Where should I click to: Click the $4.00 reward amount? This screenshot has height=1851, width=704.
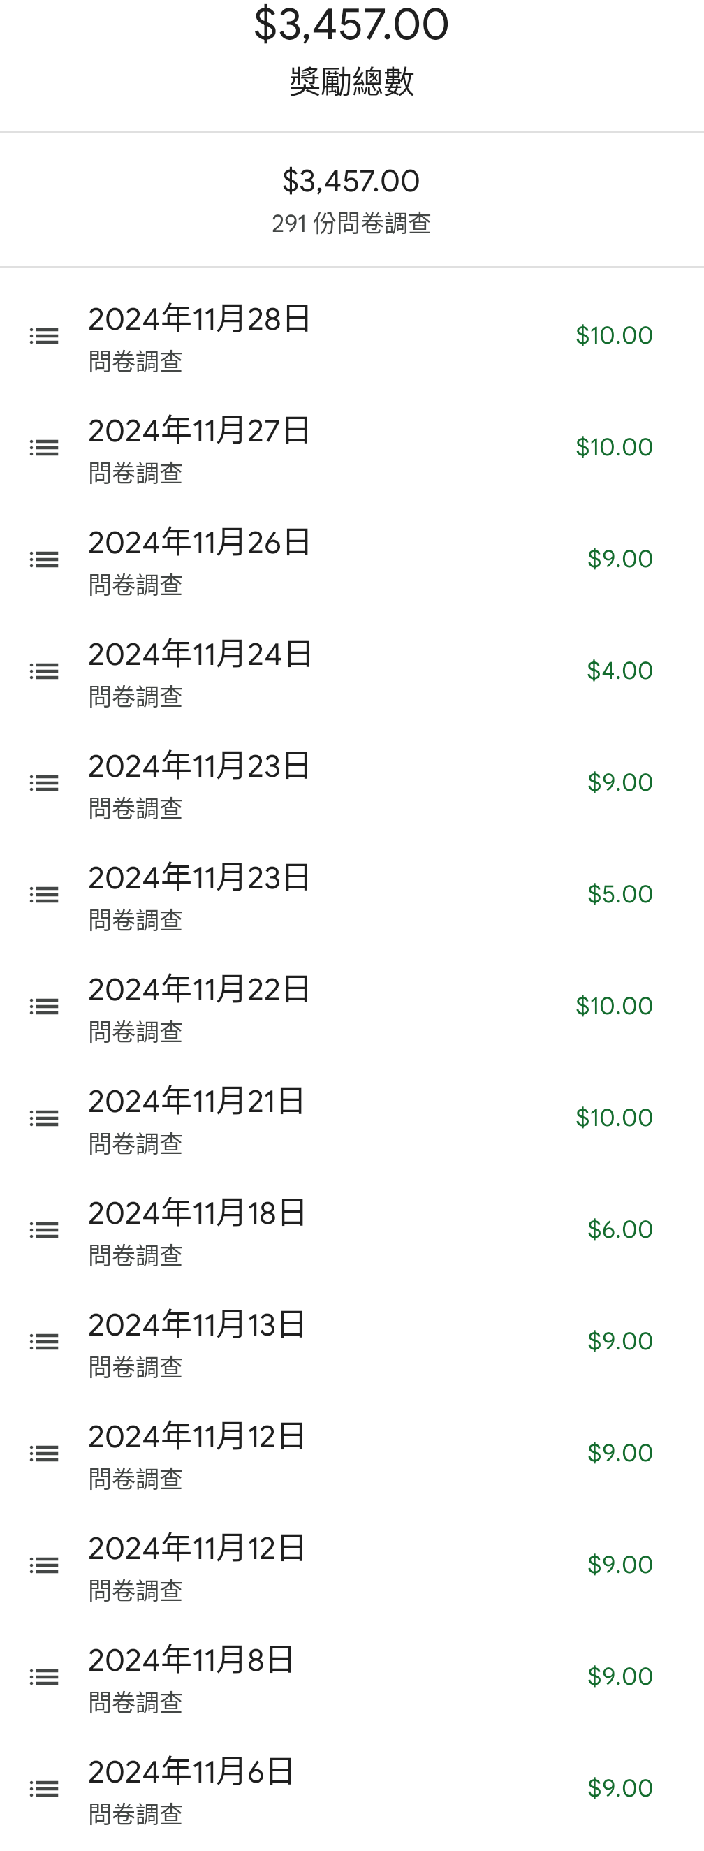619,671
